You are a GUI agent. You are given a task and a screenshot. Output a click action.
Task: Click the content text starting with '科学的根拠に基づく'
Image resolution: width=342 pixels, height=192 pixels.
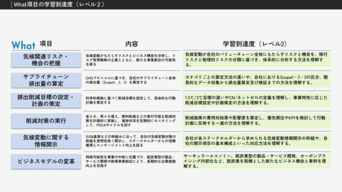coord(131,100)
